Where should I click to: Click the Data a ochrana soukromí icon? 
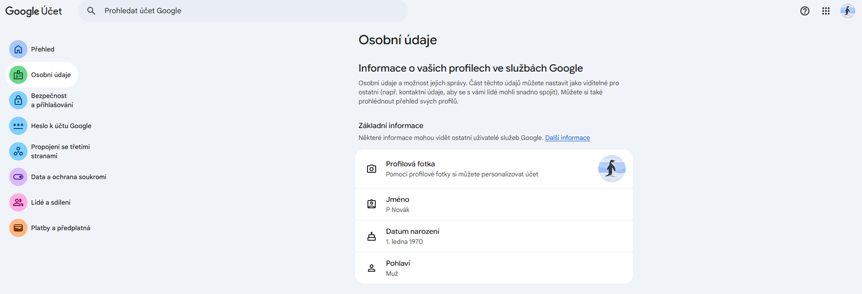click(x=18, y=177)
